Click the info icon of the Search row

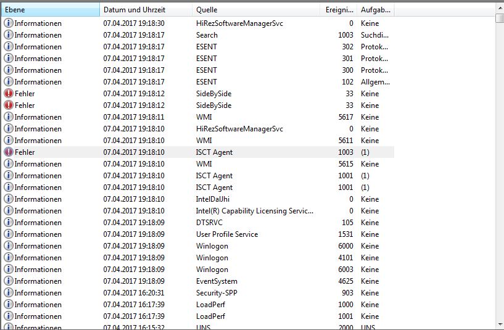9,35
